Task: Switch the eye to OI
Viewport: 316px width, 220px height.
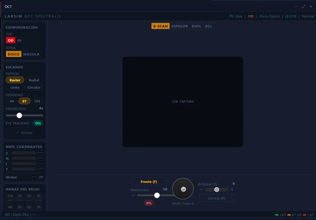Action: click(19, 40)
